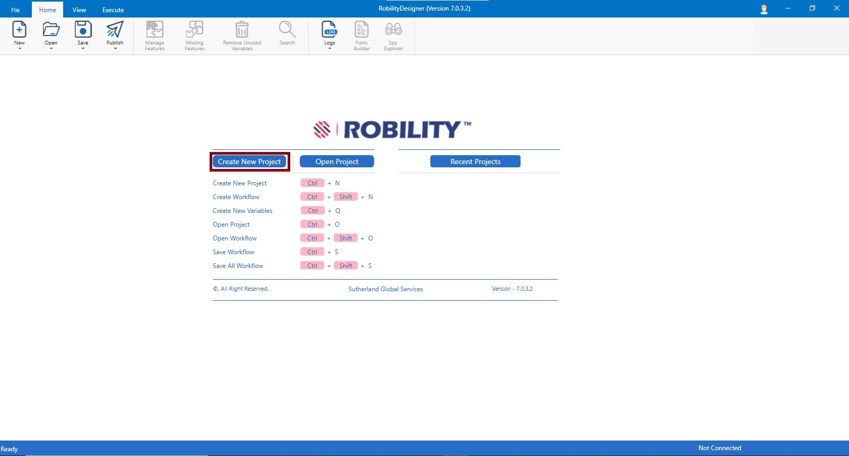
Task: Click the user account icon
Action: pyautogui.click(x=764, y=9)
